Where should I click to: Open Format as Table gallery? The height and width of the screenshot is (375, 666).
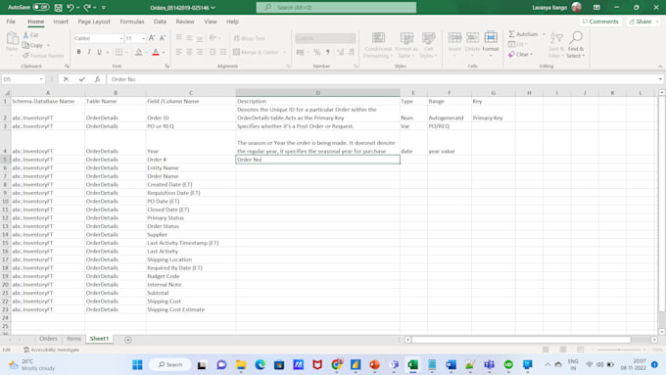click(x=406, y=45)
